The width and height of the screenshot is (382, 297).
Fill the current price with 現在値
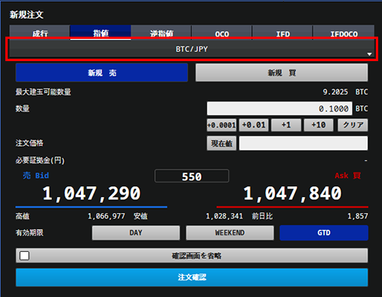[x=222, y=144]
